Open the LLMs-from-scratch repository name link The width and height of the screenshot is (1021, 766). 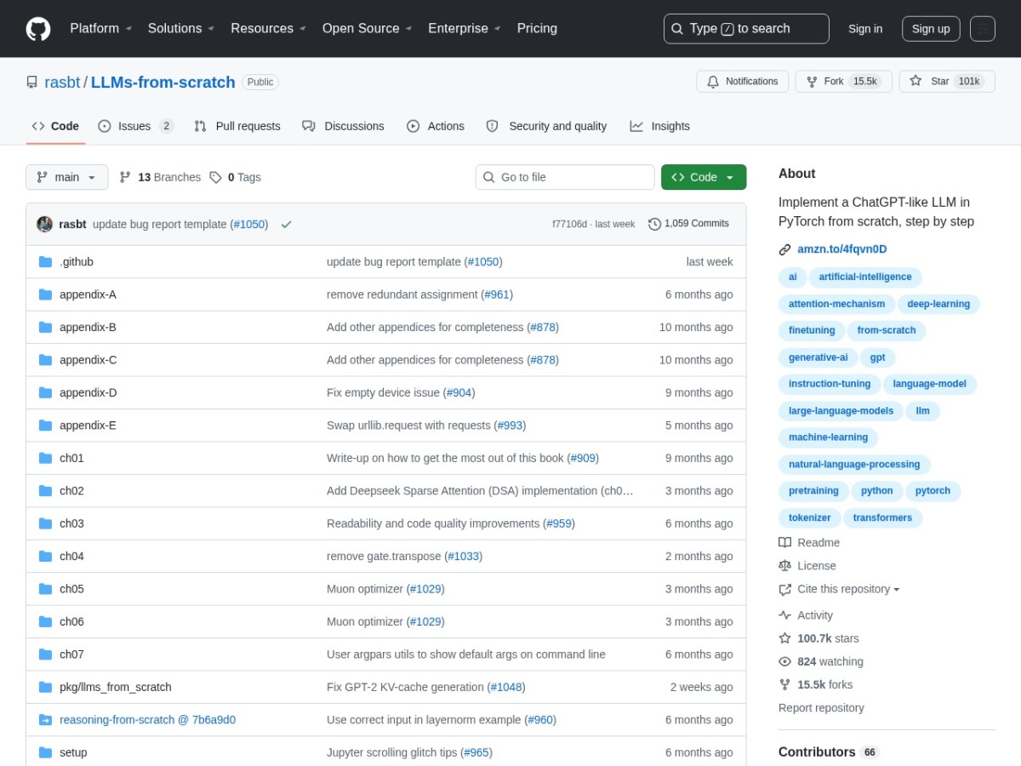coord(163,83)
